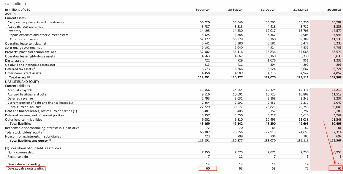Select the 'Non-recourse debt' row label

(x=21, y=152)
